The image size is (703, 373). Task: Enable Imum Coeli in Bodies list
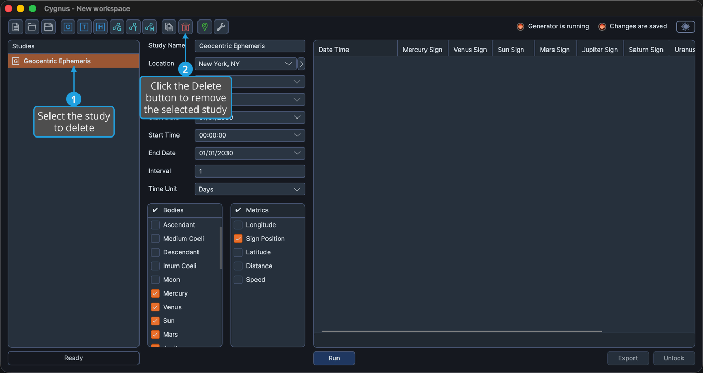click(x=155, y=266)
